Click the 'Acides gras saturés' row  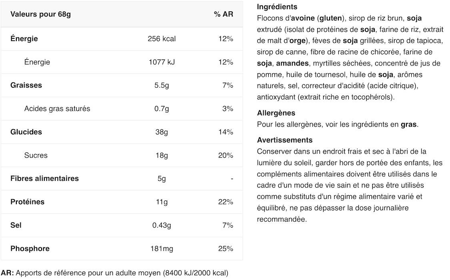click(x=122, y=109)
